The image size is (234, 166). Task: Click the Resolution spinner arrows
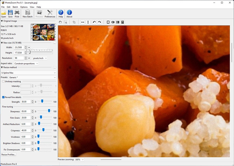pos(26,58)
